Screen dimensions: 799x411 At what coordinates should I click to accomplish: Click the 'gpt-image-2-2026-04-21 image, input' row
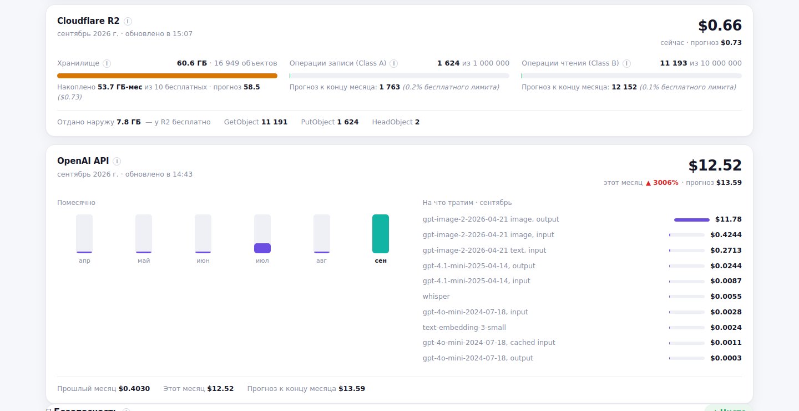coord(582,235)
